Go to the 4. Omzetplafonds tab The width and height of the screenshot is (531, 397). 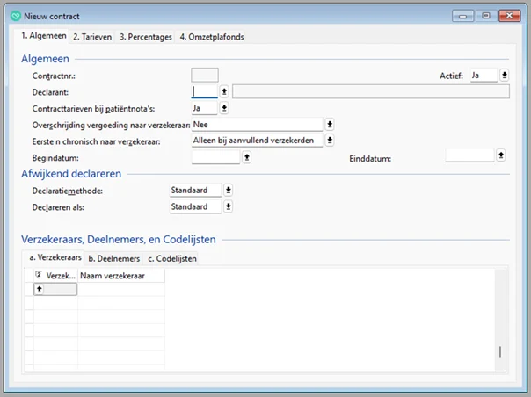pos(212,37)
